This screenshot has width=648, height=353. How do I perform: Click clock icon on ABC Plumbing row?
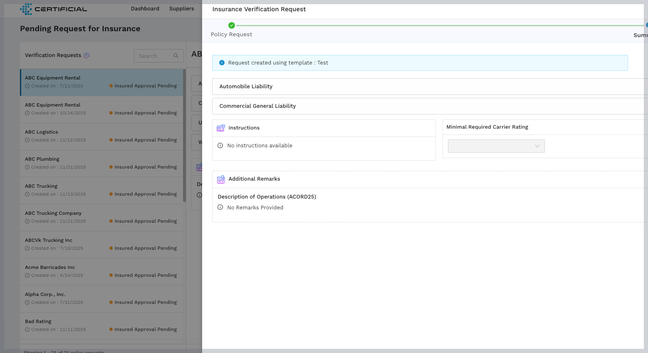[27, 167]
